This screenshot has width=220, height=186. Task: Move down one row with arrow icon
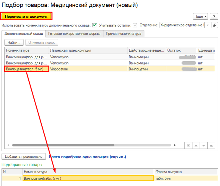203,145
